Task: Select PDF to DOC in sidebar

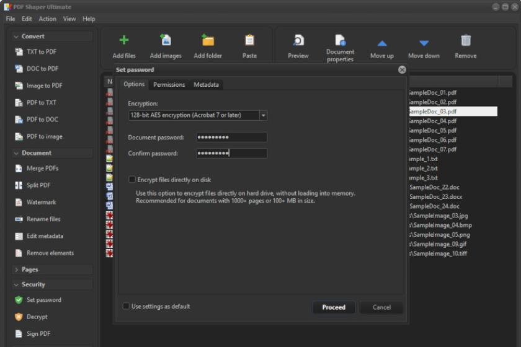Action: [x=42, y=120]
